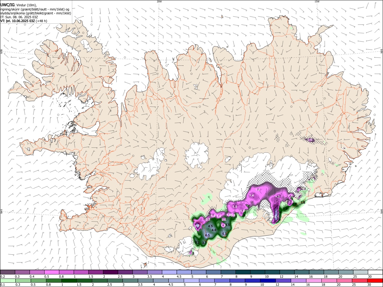Select the red 30 swatch in the rain scale
383x287 pixels.
(375, 280)
